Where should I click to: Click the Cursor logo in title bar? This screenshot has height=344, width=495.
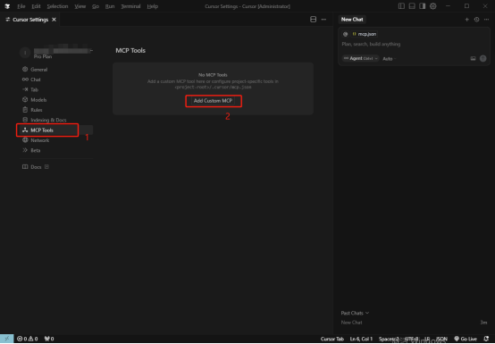[x=7, y=6]
